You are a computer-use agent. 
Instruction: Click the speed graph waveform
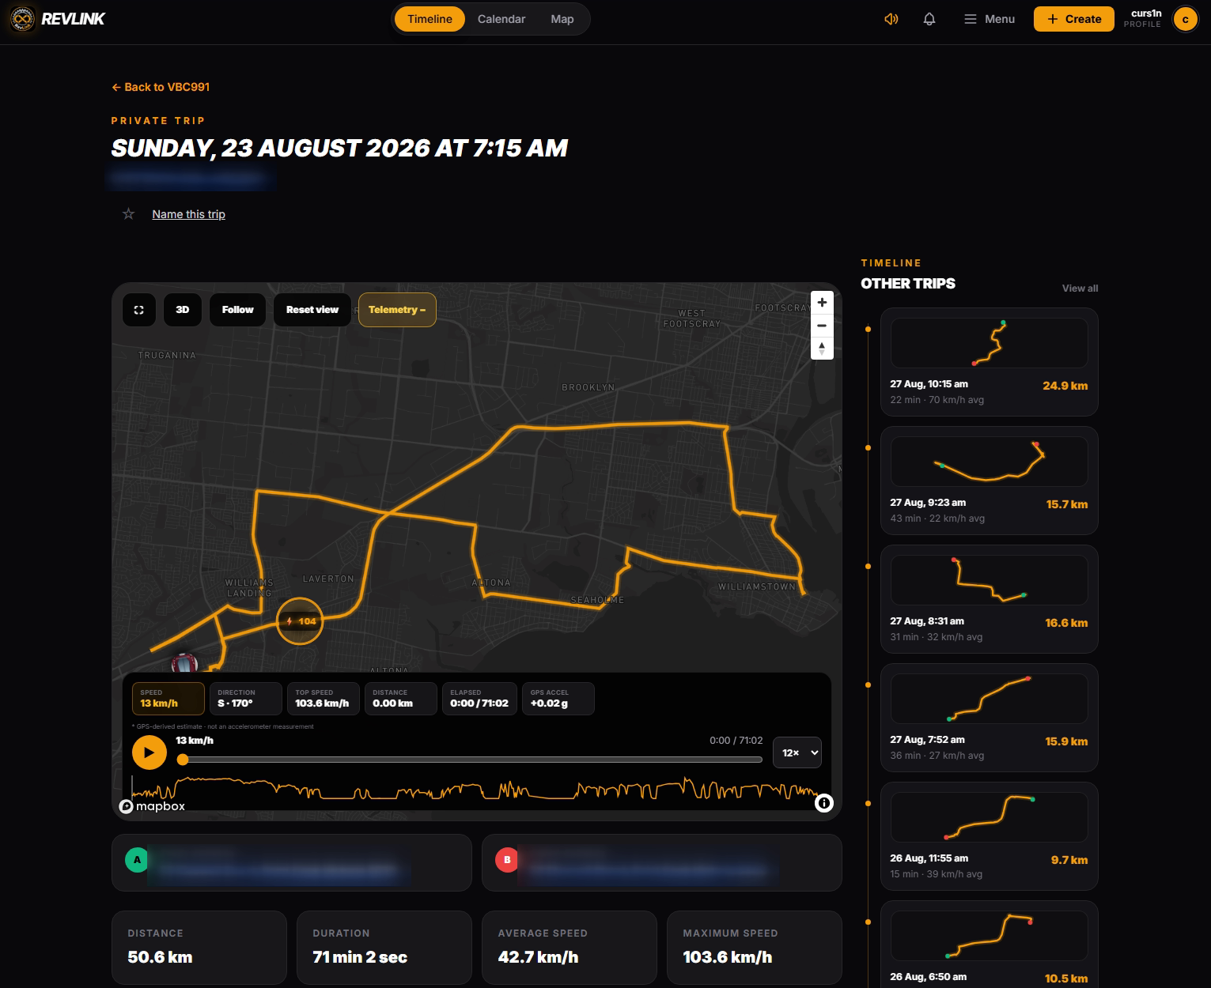[x=476, y=790]
